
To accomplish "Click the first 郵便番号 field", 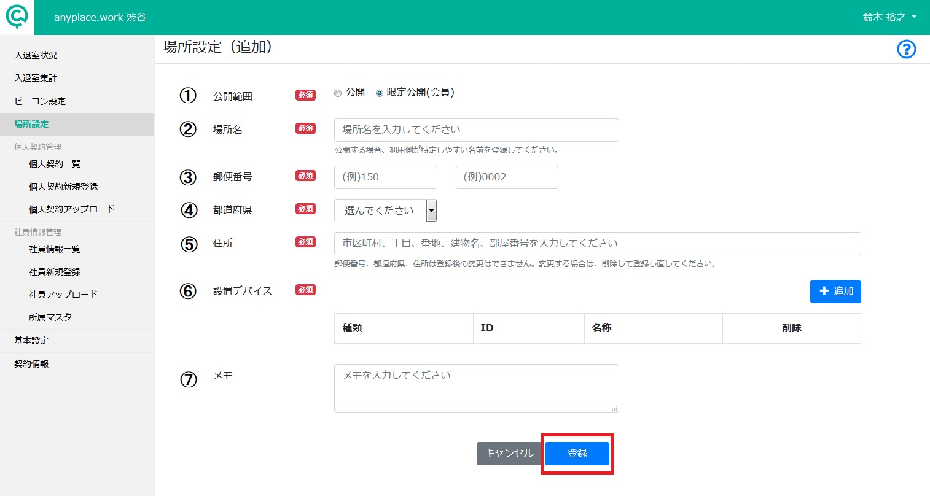I will tap(386, 177).
